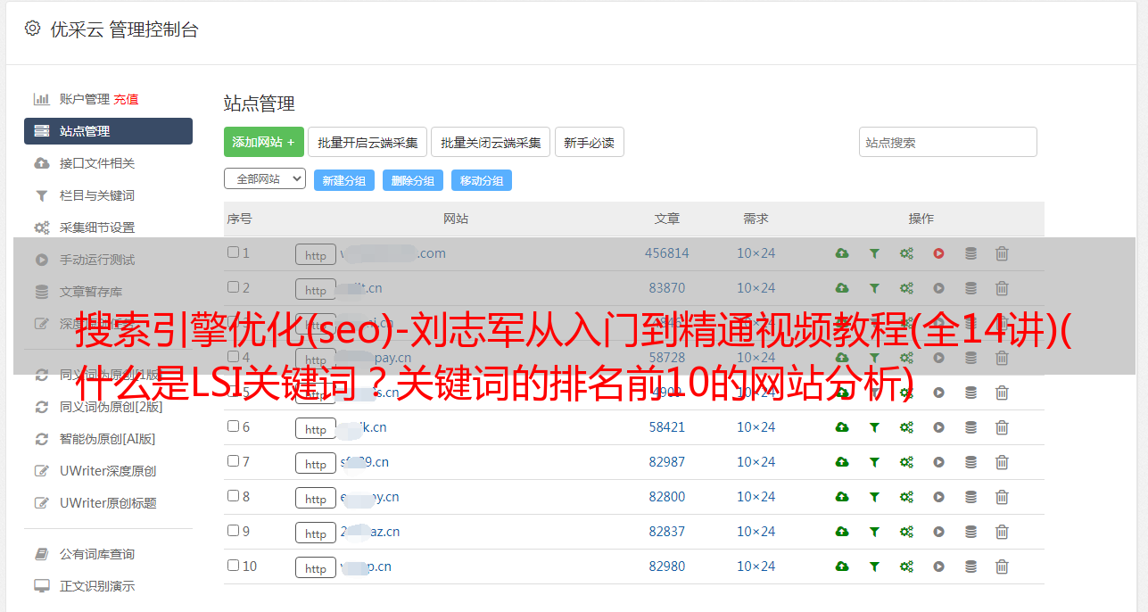This screenshot has width=1148, height=612.
Task: Click cloud upload icon for site 10
Action: pos(842,567)
